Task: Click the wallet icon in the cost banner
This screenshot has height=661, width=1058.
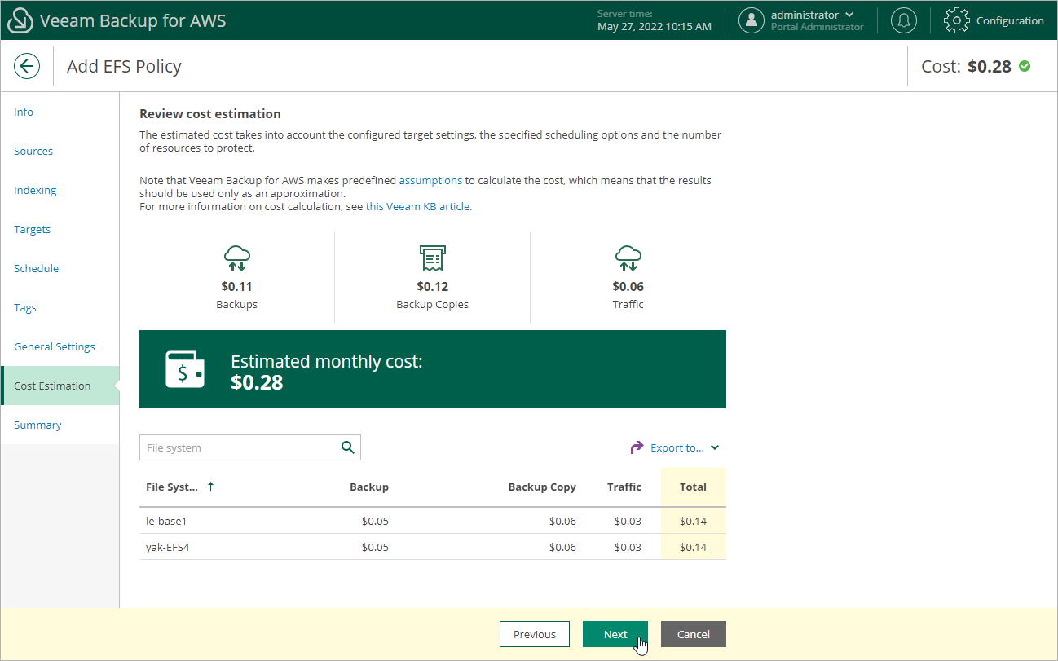Action: (x=185, y=369)
